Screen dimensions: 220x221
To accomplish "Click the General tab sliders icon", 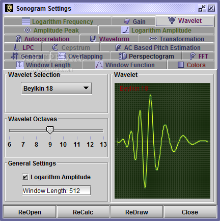I will (15, 56).
